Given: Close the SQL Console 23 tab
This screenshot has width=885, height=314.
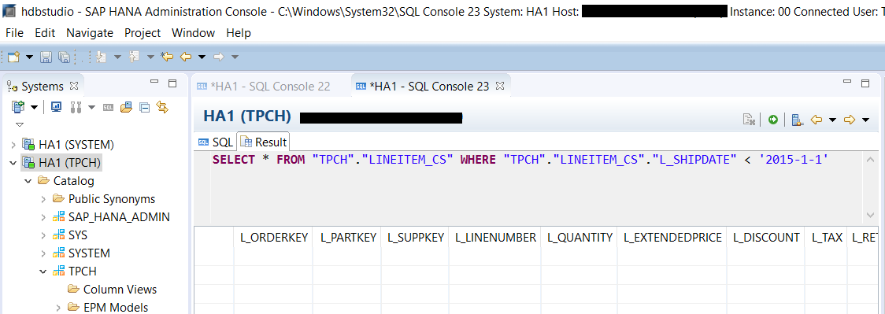Looking at the screenshot, I should tap(499, 87).
